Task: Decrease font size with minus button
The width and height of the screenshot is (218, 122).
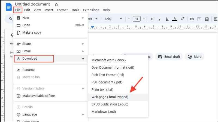Action: 129,19
